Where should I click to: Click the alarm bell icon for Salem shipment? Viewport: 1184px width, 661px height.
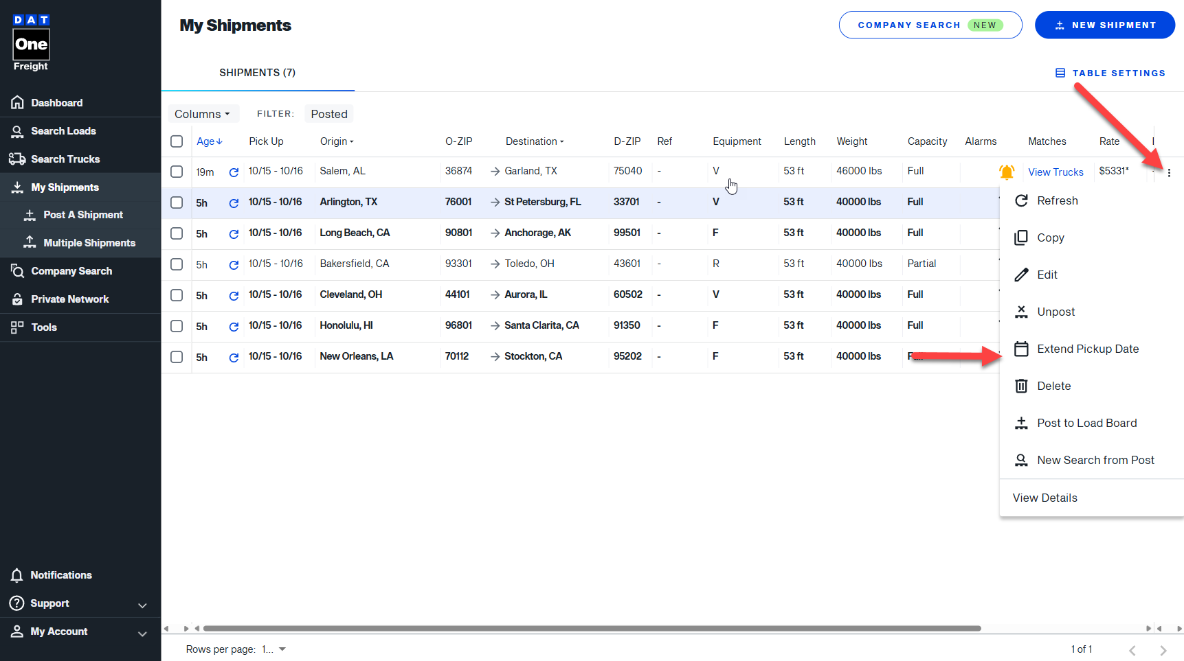(x=1006, y=172)
